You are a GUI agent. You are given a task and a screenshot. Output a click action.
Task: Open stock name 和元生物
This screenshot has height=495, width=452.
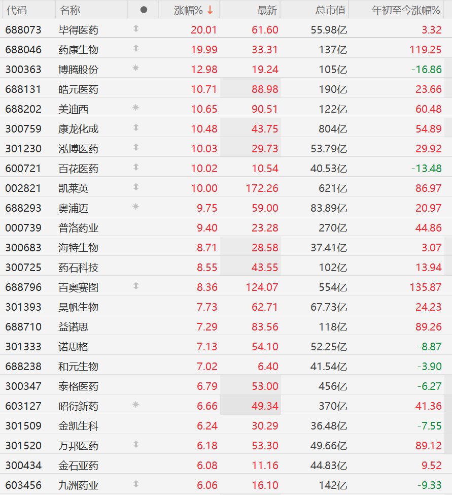78,367
